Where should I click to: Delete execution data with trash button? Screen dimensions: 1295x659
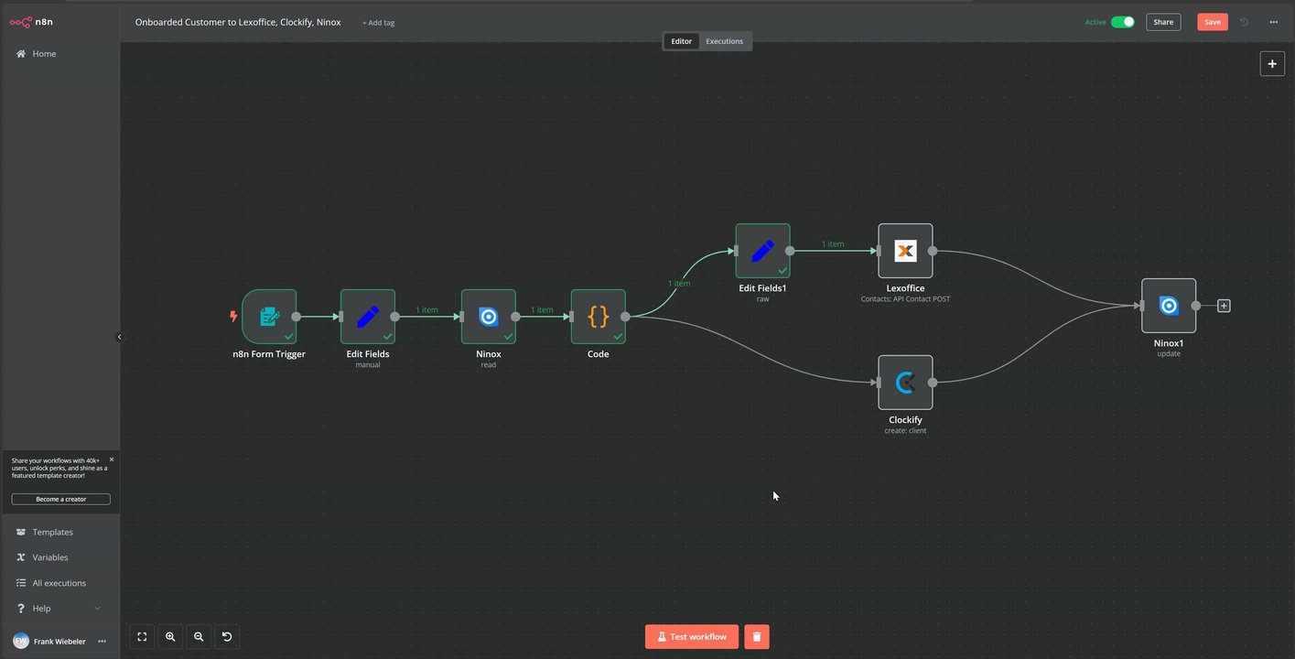(757, 637)
